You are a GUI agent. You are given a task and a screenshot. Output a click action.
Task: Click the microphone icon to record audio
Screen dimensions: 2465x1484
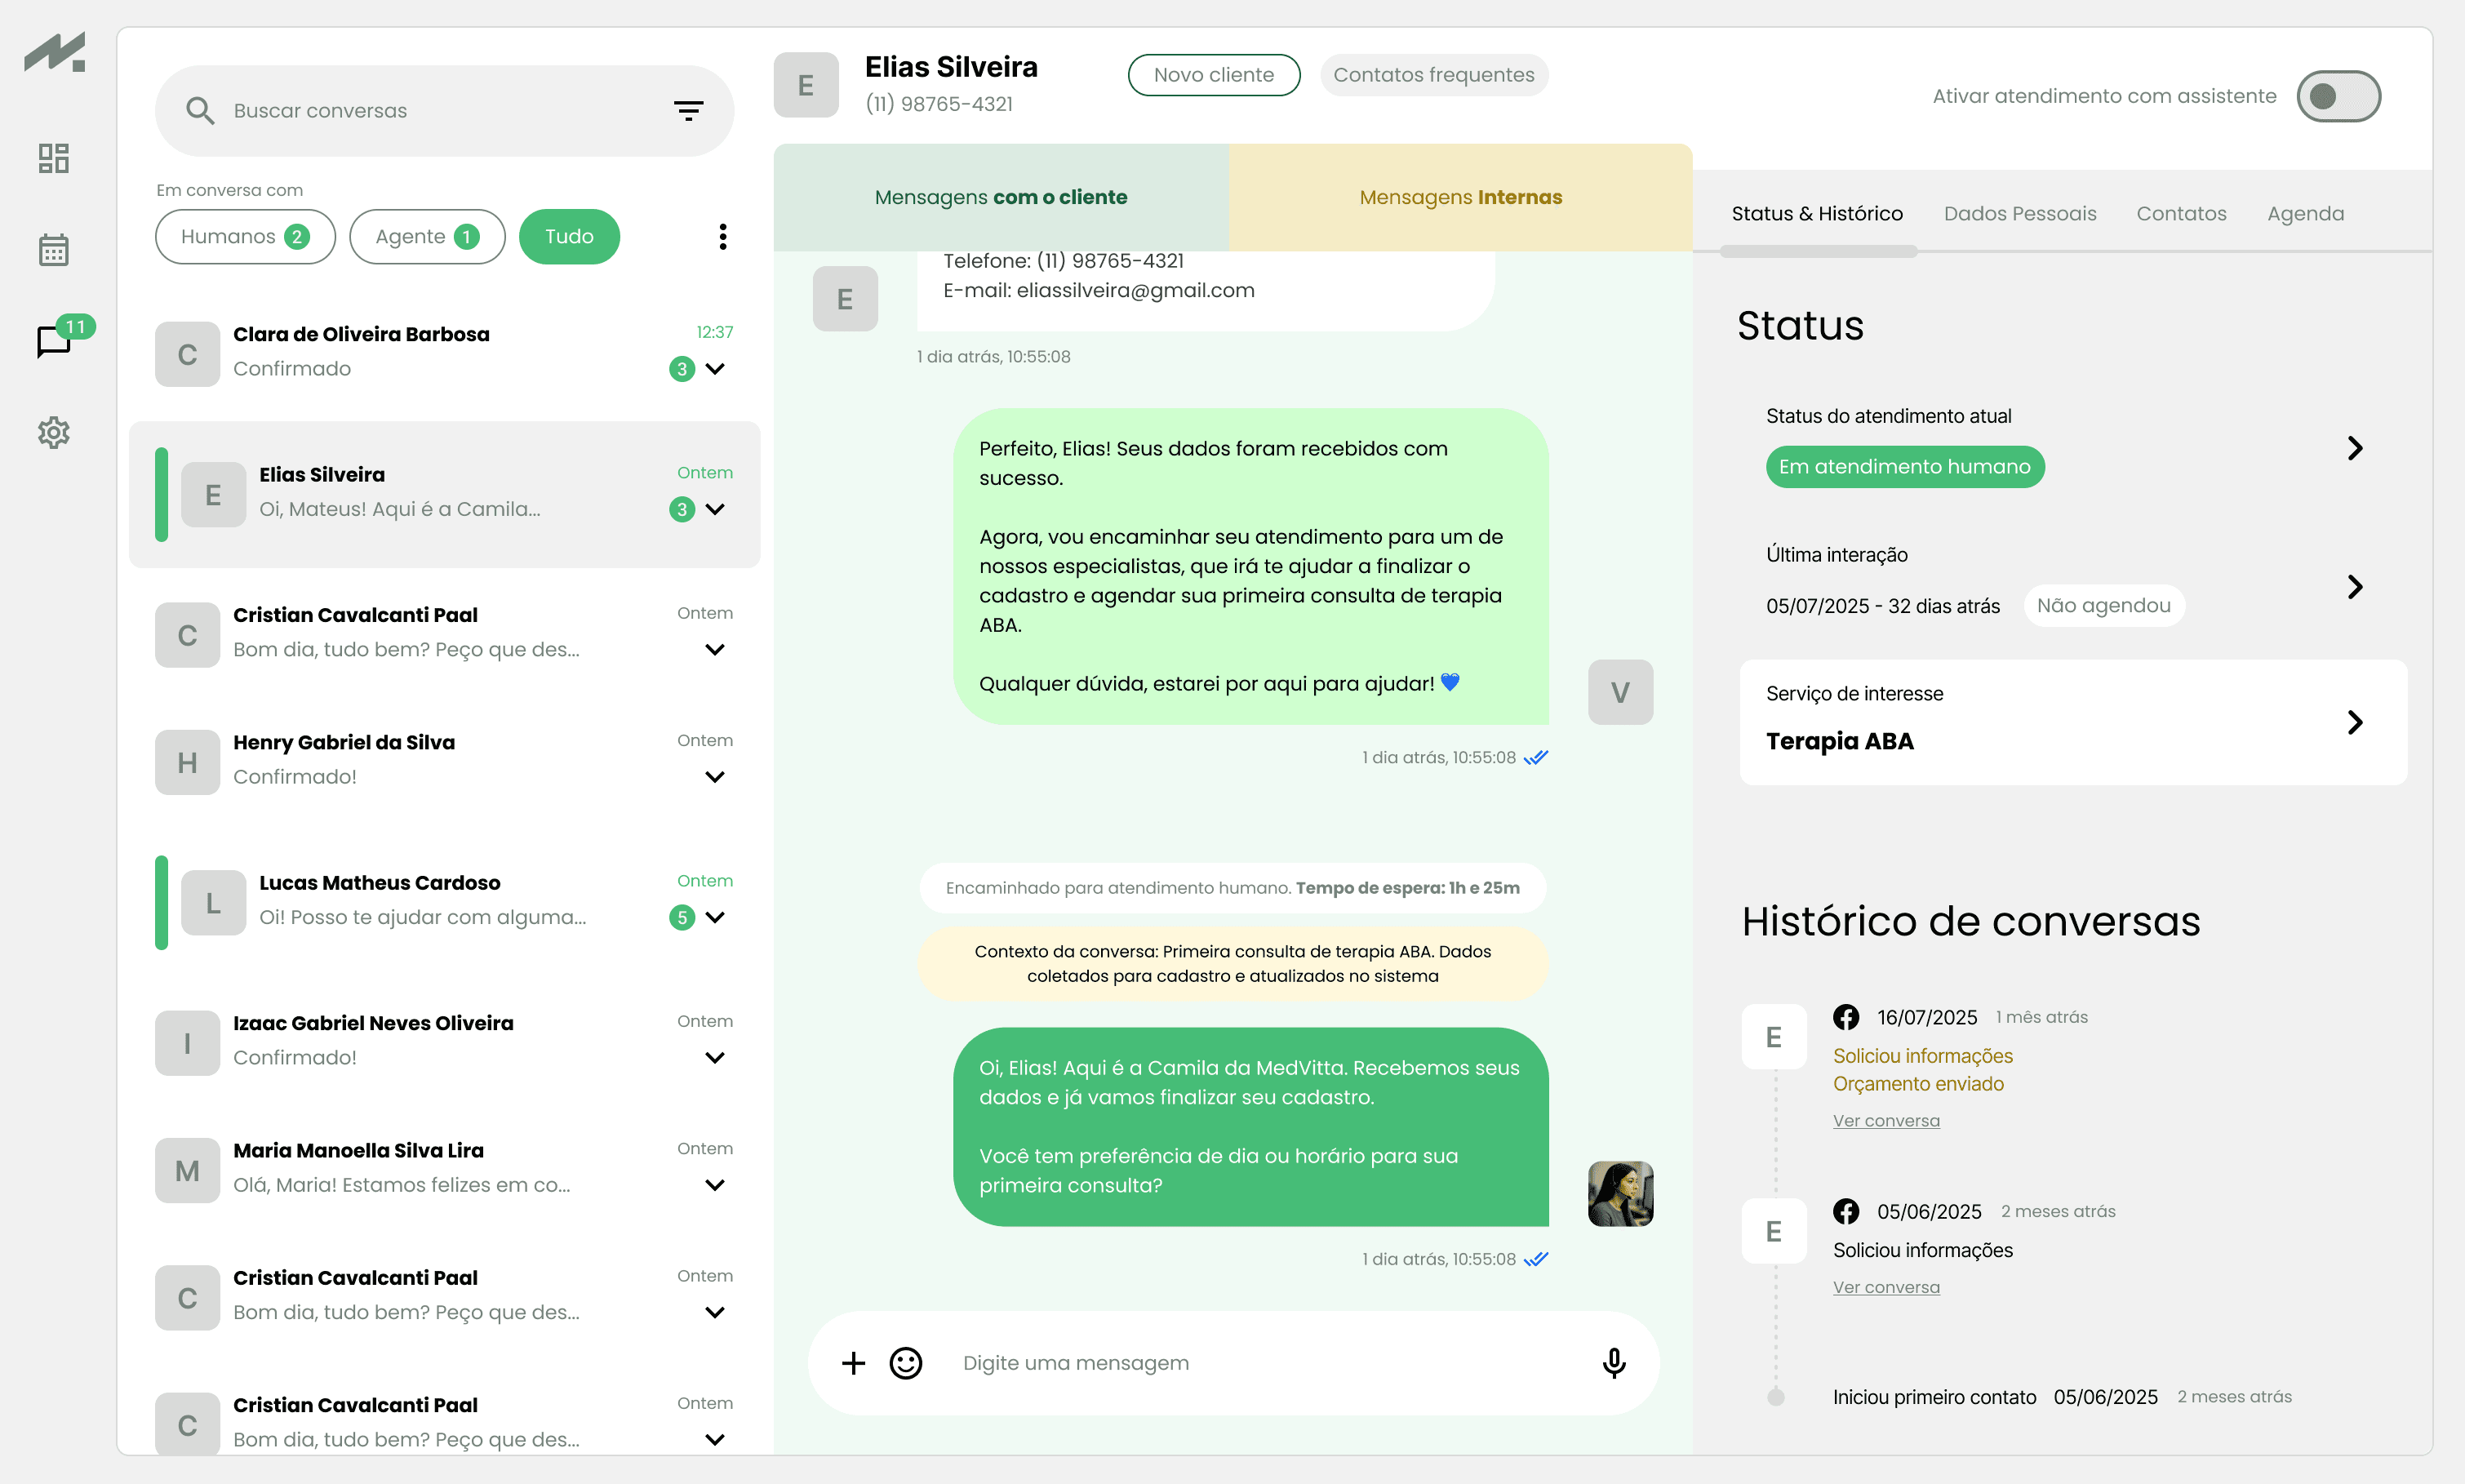click(x=1614, y=1363)
